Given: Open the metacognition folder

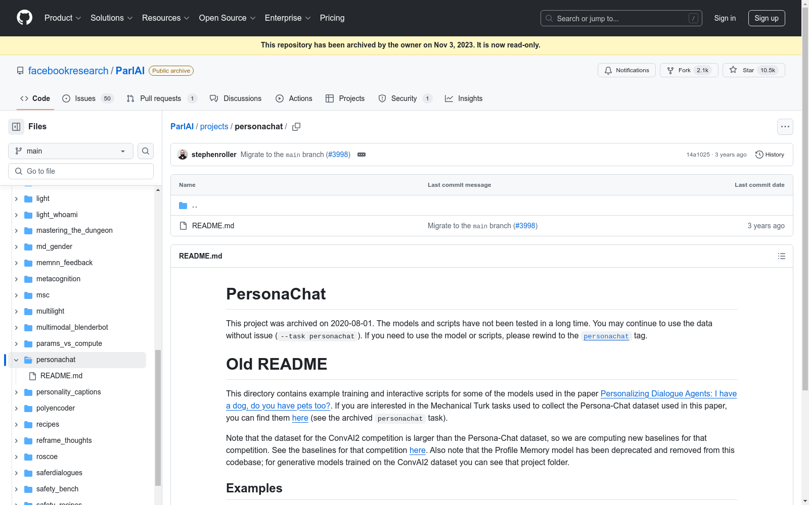Looking at the screenshot, I should (58, 279).
